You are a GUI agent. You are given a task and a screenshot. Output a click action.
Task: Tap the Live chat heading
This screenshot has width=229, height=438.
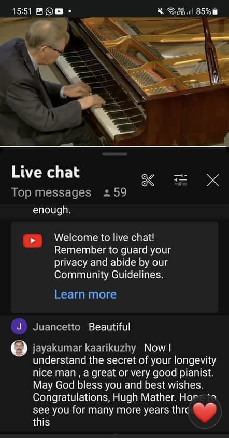[x=46, y=172]
